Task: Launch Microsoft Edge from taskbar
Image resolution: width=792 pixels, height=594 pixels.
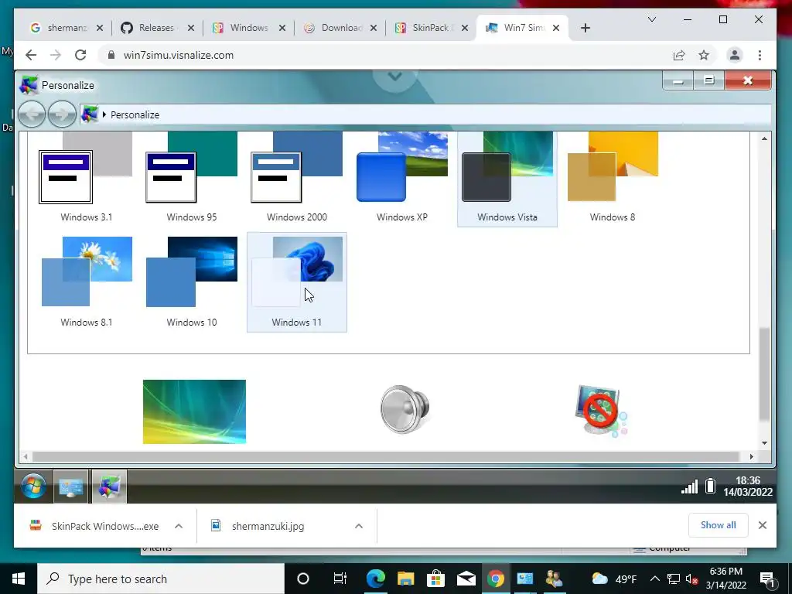Action: point(375,579)
